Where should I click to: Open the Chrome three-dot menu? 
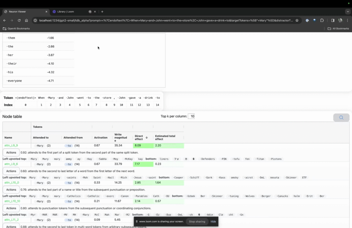[x=348, y=20]
